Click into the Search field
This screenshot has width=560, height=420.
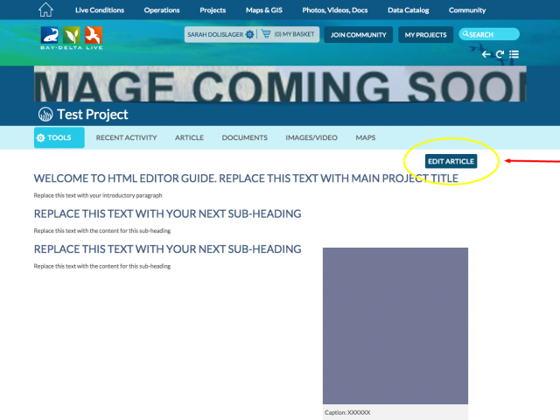(489, 34)
